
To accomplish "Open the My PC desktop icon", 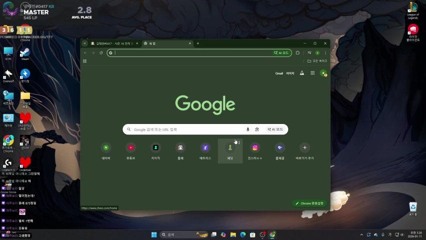I will 8,53.
